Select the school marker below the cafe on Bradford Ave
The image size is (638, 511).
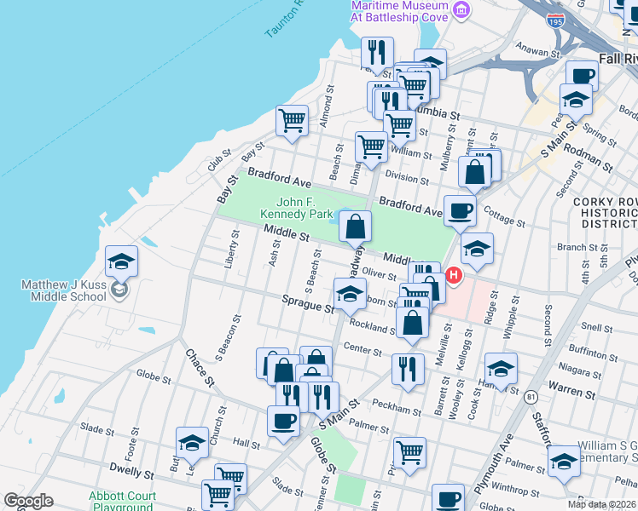point(478,249)
